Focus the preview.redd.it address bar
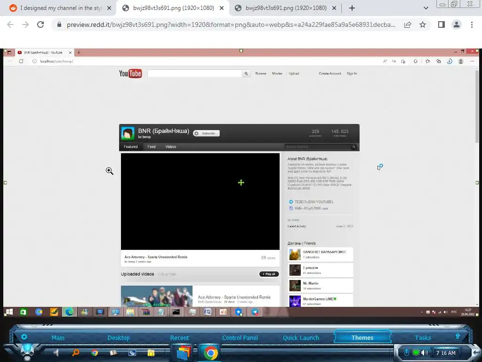The width and height of the screenshot is (482, 362). [231, 25]
